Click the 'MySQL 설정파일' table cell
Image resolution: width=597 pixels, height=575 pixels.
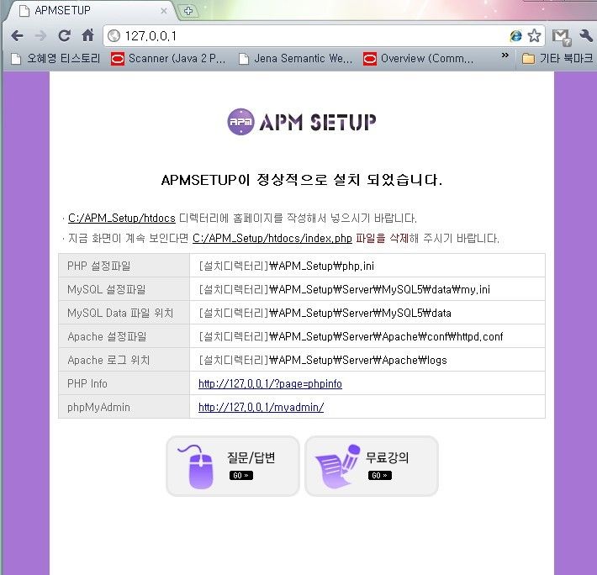(x=124, y=289)
